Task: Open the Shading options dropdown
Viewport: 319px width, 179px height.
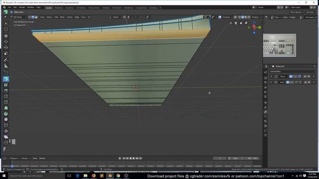Action: click(256, 17)
